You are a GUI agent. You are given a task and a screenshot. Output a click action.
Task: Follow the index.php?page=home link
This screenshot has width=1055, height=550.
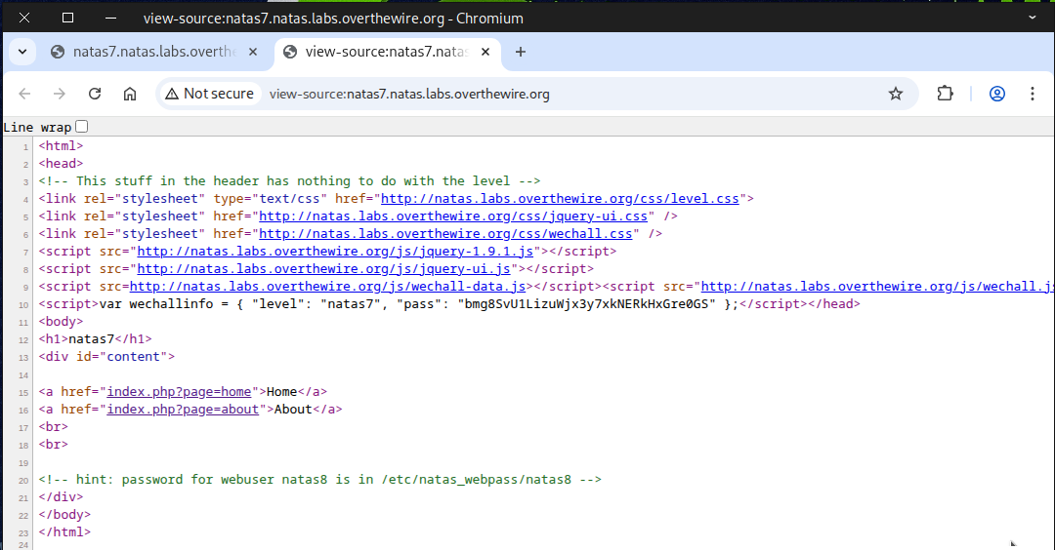[179, 392]
